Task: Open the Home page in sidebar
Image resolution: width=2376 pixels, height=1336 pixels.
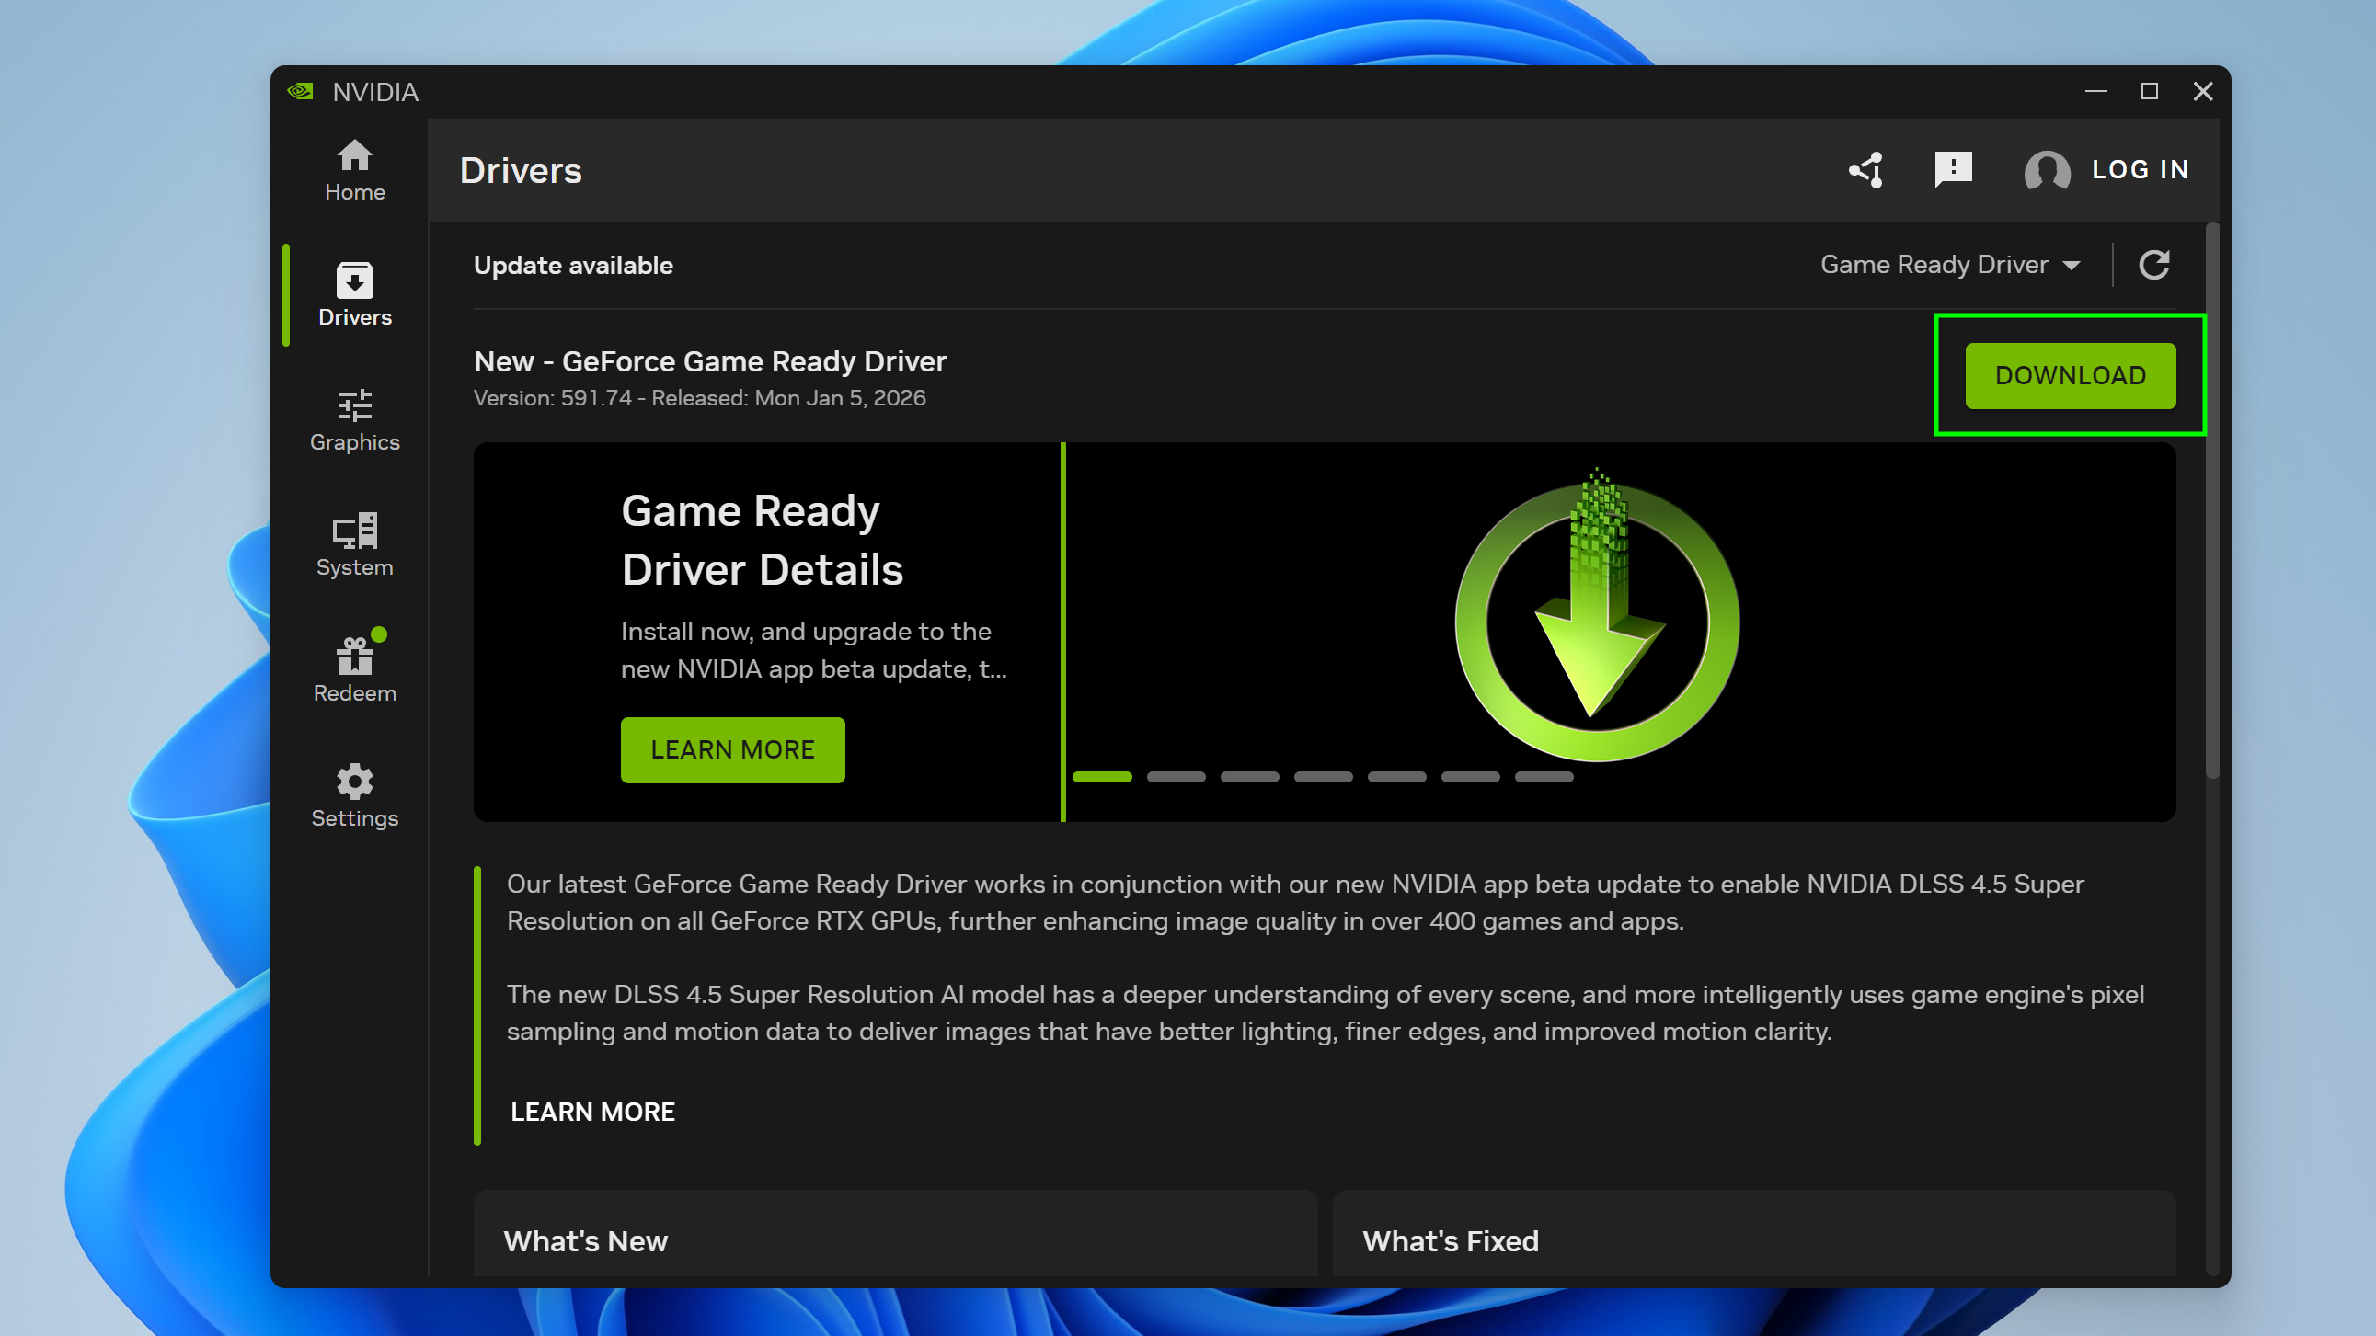Action: click(x=354, y=170)
